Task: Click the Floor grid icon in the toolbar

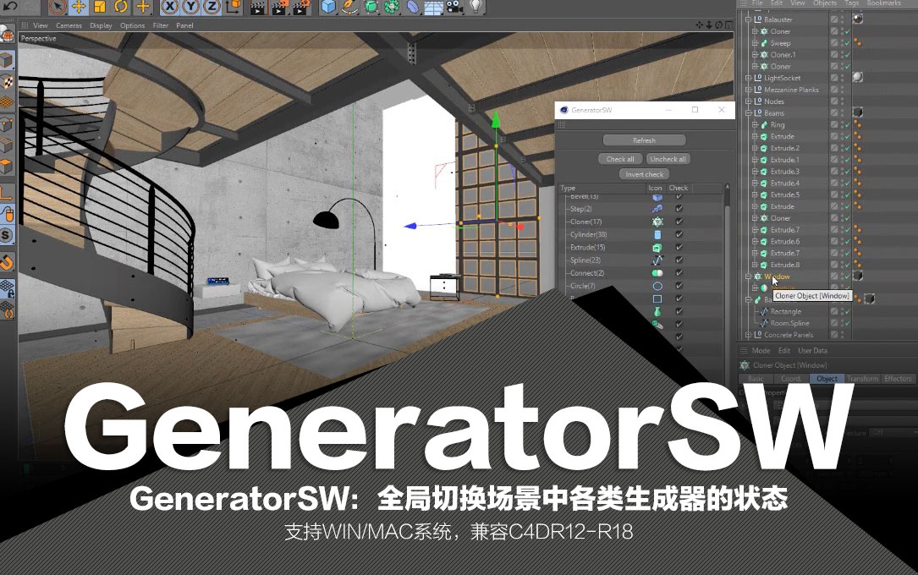Action: [x=433, y=8]
